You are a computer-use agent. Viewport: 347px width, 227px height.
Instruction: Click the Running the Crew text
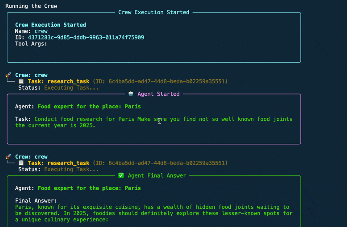pyautogui.click(x=31, y=6)
